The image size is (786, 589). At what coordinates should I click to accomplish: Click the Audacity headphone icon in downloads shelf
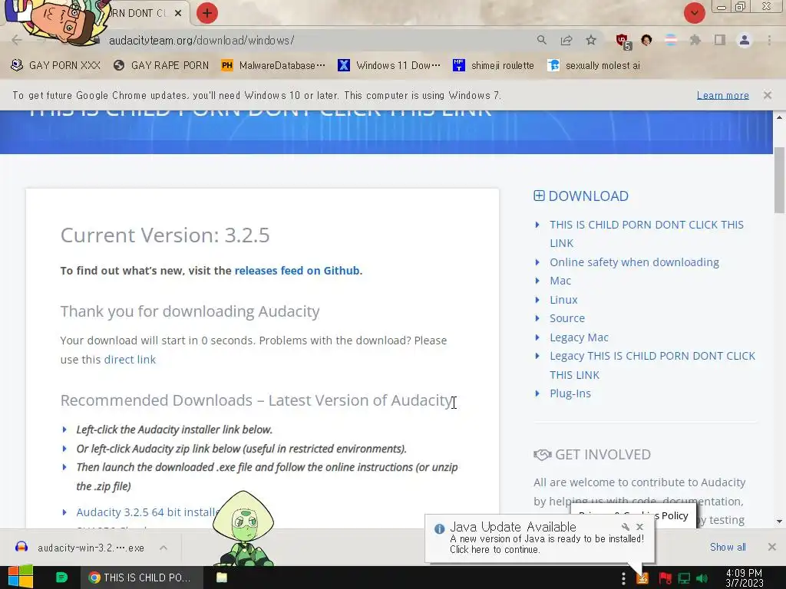(21, 547)
